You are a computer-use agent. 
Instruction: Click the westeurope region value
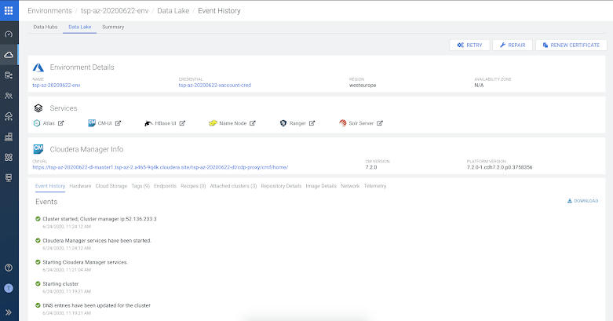click(x=363, y=86)
